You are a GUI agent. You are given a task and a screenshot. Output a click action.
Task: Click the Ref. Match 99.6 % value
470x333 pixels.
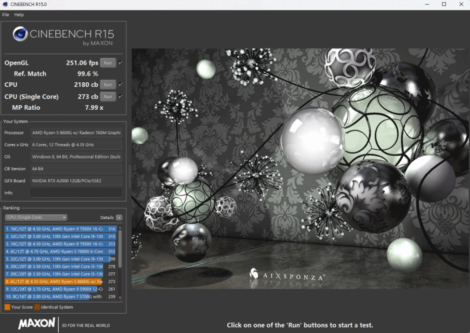coord(88,74)
